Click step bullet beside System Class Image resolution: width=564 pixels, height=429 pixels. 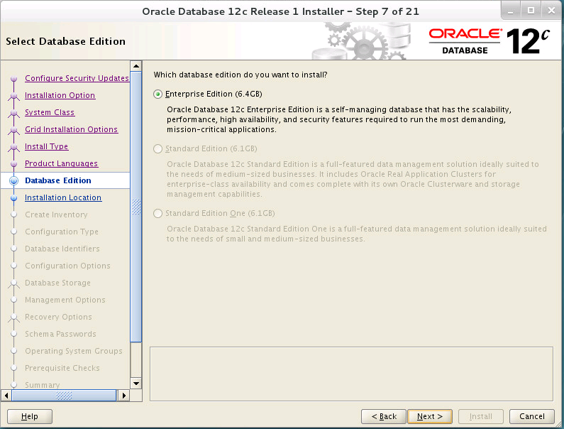click(13, 113)
